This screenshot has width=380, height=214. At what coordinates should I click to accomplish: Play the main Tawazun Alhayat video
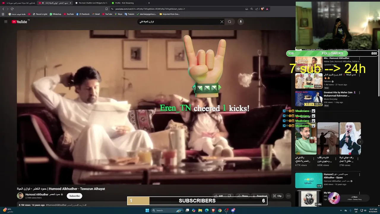click(154, 107)
